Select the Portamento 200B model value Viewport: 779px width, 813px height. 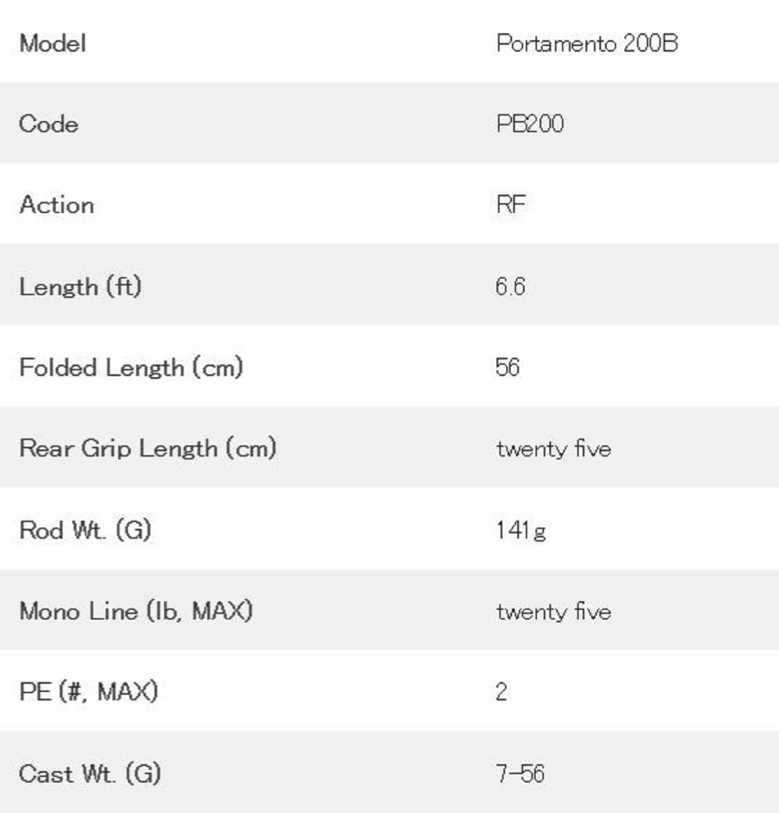click(x=587, y=43)
